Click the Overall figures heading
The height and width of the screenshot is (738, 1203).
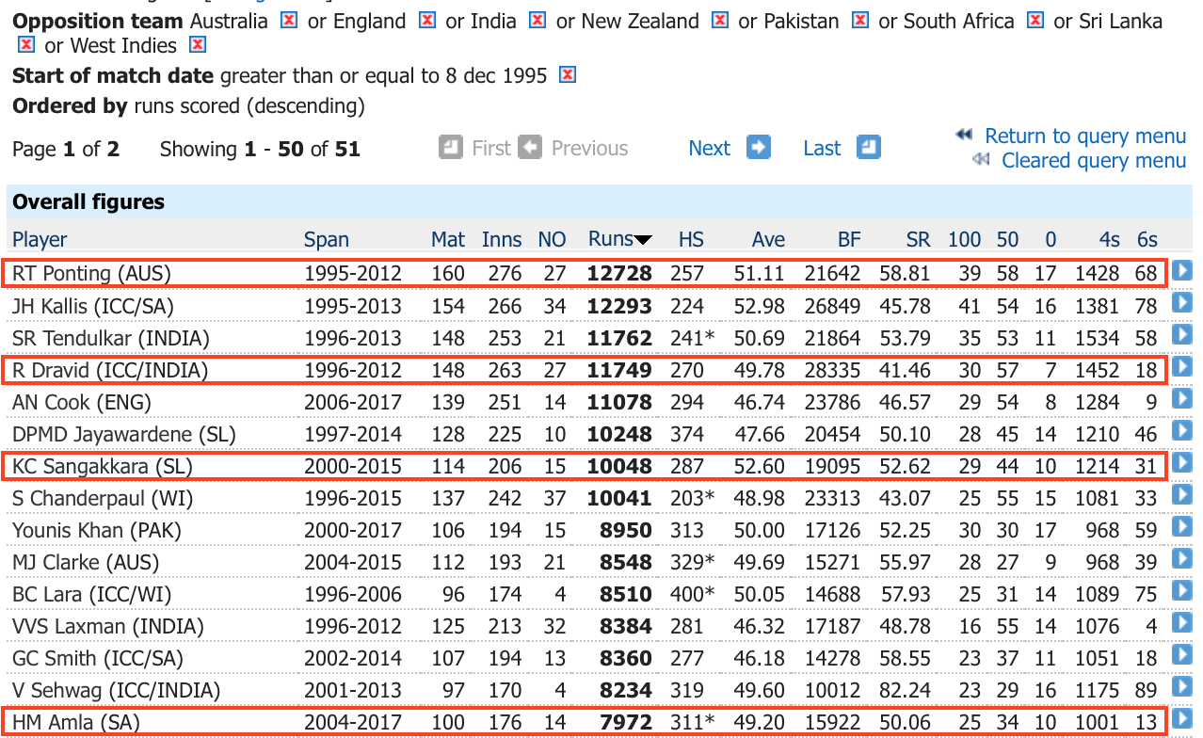pos(88,201)
